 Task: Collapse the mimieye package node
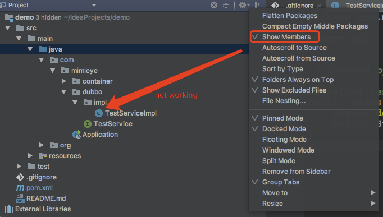(x=53, y=71)
